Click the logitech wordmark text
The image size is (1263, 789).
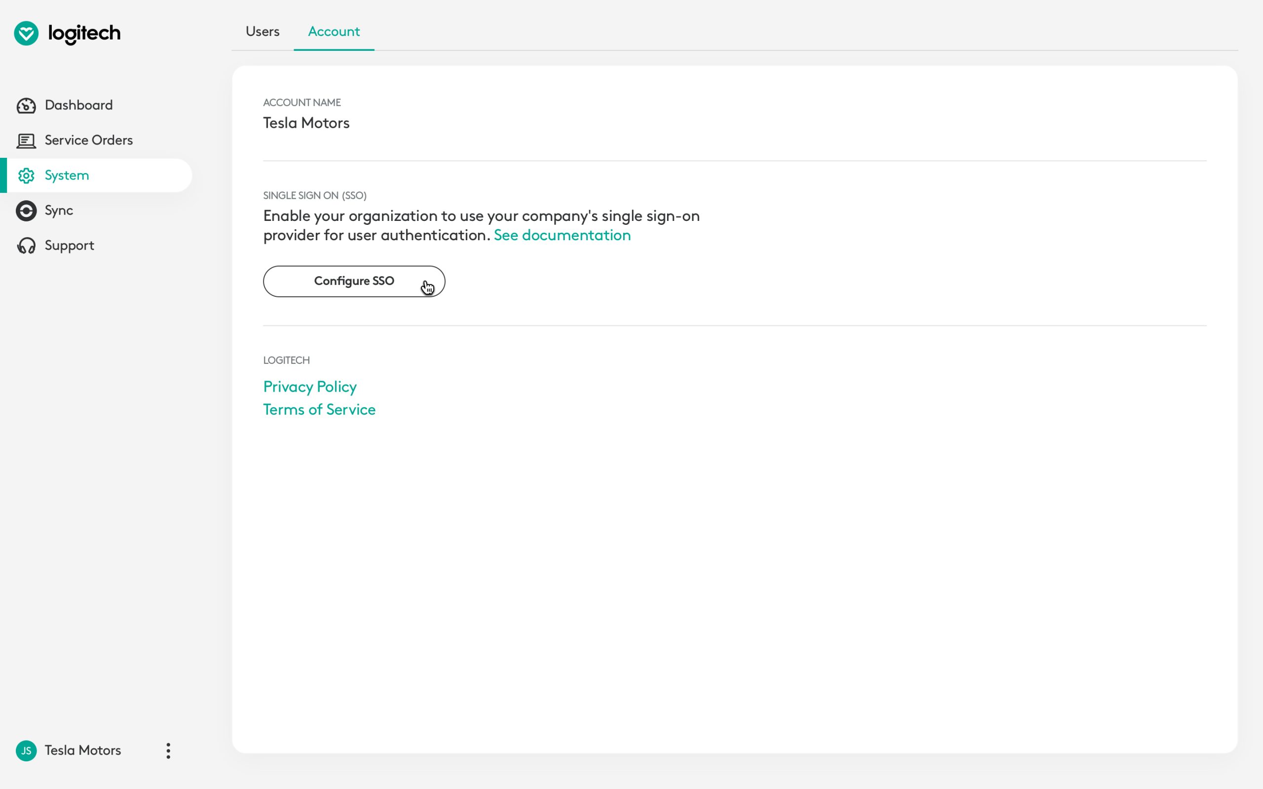[x=84, y=34]
